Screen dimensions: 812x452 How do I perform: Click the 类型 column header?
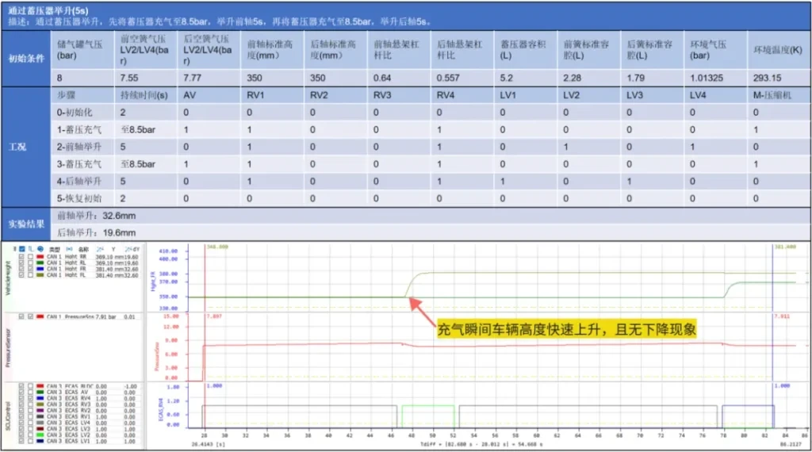(x=55, y=248)
